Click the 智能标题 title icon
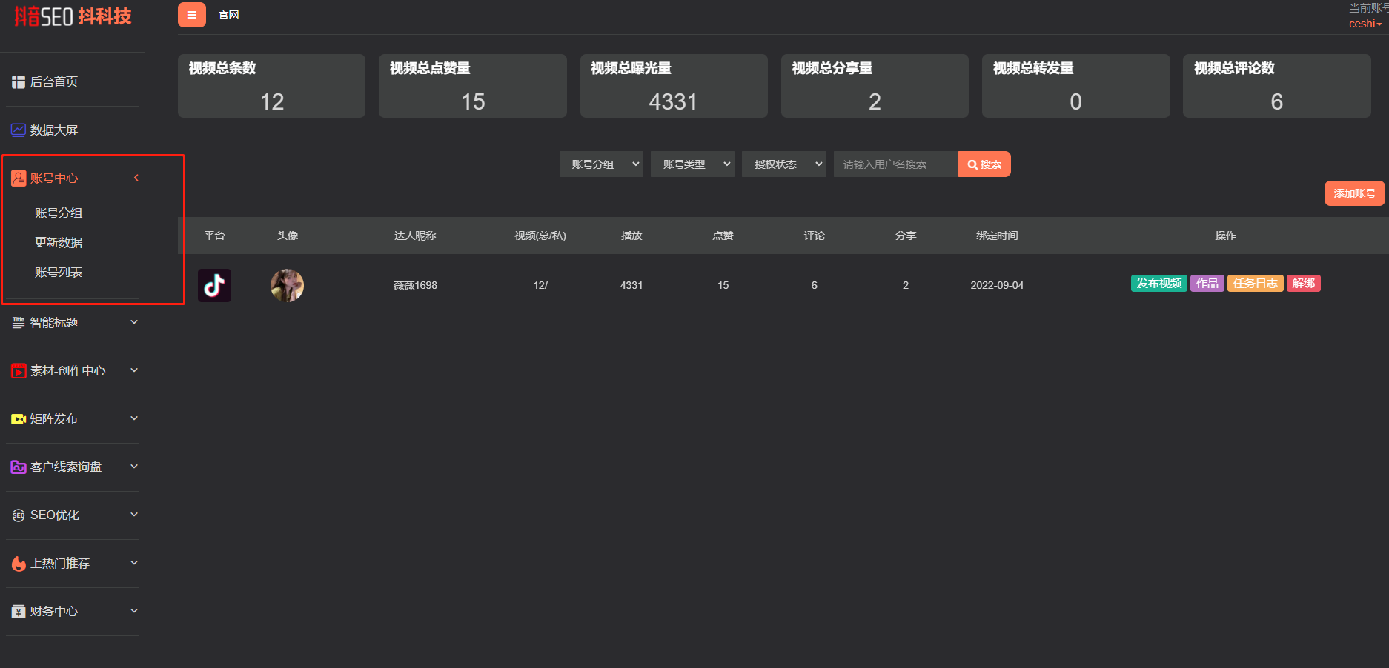1389x668 pixels. coord(19,323)
